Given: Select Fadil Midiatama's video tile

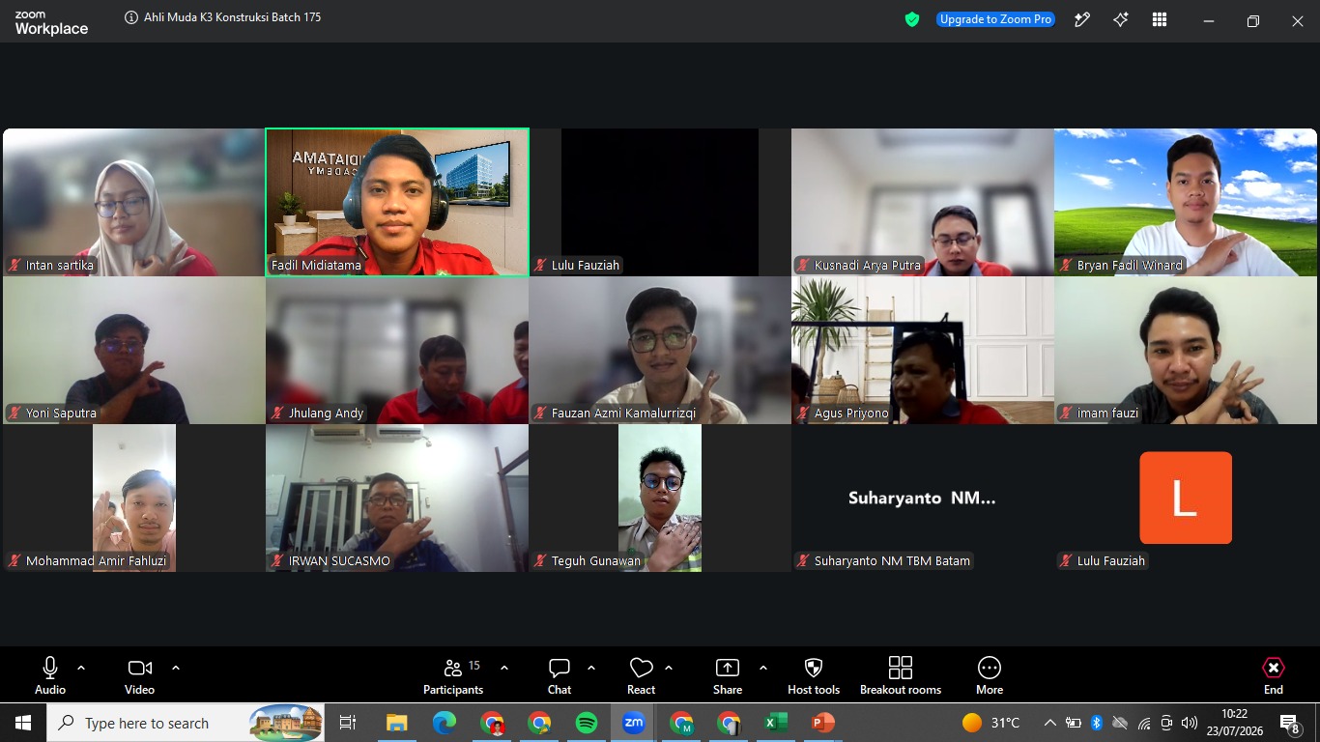Looking at the screenshot, I should (397, 203).
